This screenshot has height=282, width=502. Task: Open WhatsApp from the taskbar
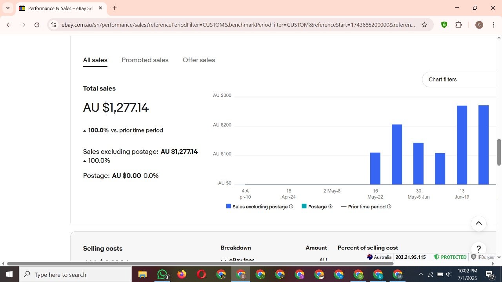coord(162,274)
